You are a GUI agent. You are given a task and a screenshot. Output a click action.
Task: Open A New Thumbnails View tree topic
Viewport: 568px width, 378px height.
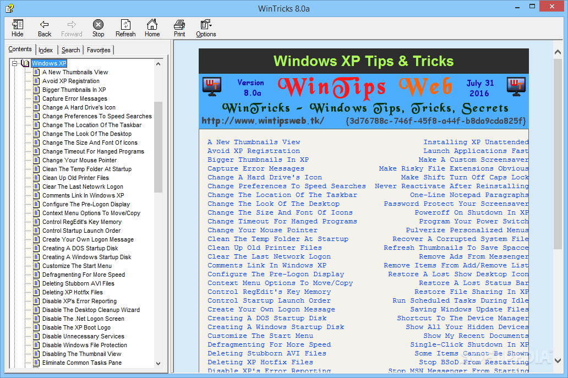75,72
